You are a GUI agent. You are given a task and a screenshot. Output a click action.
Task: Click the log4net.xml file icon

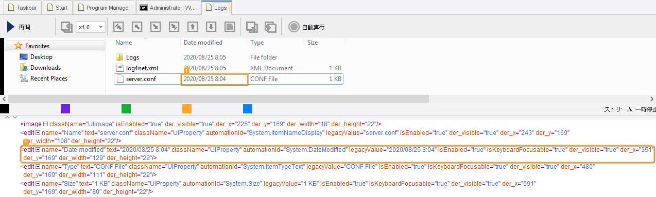(120, 68)
